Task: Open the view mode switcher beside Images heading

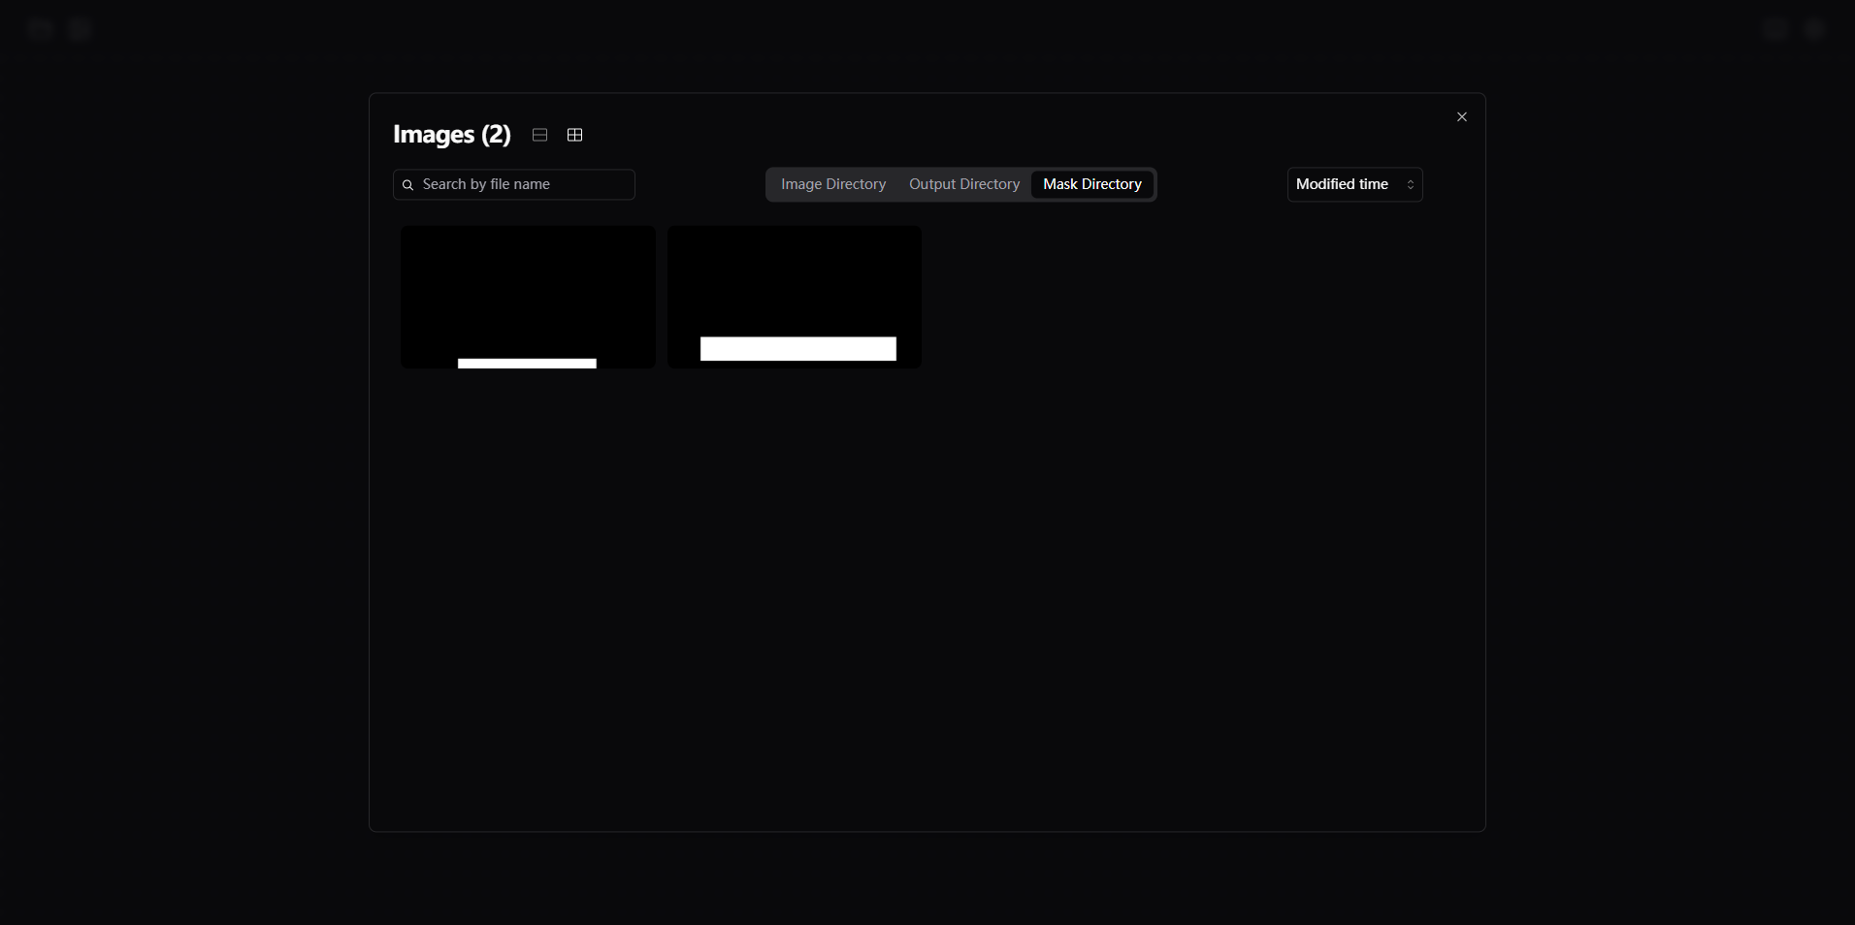Action: (557, 135)
